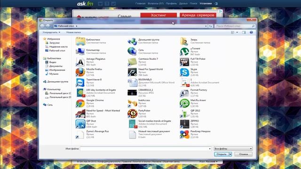The height and width of the screenshot is (169, 301).
Task: Open the view options dropdown arrow
Action: (237, 32)
